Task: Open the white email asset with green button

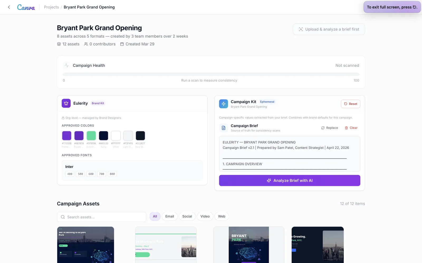Action: coord(166,245)
